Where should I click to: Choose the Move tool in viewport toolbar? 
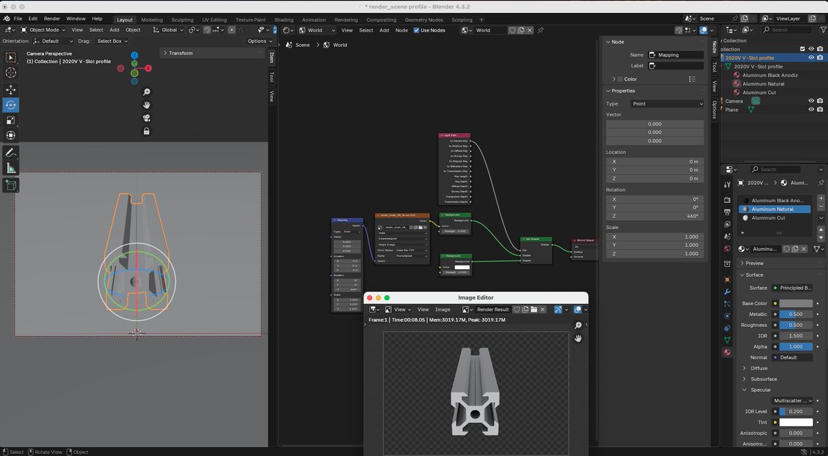click(x=11, y=90)
